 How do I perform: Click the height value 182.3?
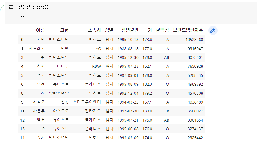147,85
